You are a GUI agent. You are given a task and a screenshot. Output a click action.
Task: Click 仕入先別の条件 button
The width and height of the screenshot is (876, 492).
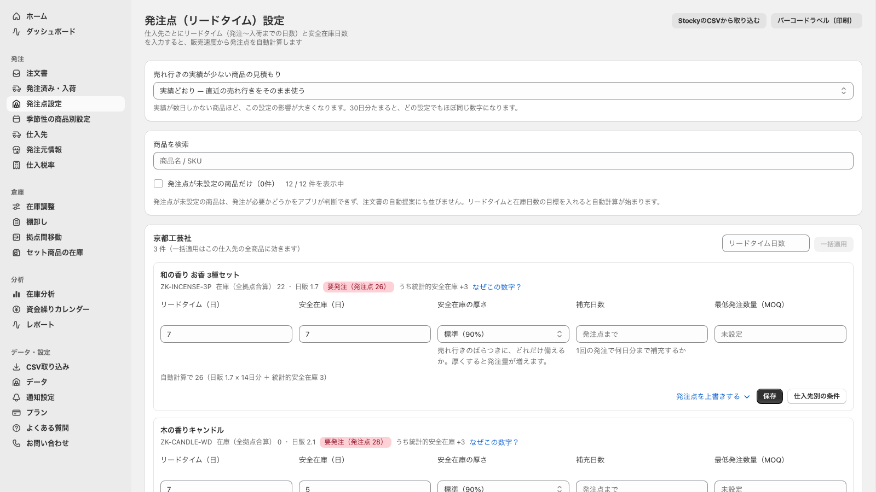tap(816, 396)
